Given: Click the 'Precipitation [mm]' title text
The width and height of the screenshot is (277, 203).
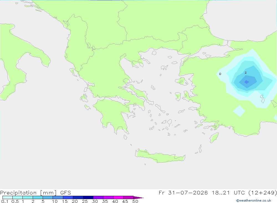Looking at the screenshot, I should pyautogui.click(x=29, y=193).
